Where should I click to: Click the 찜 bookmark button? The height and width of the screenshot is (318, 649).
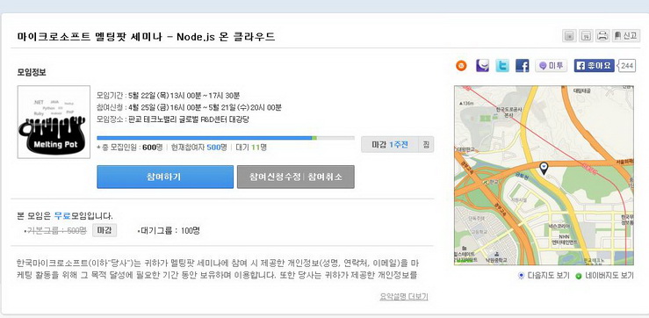click(x=426, y=145)
